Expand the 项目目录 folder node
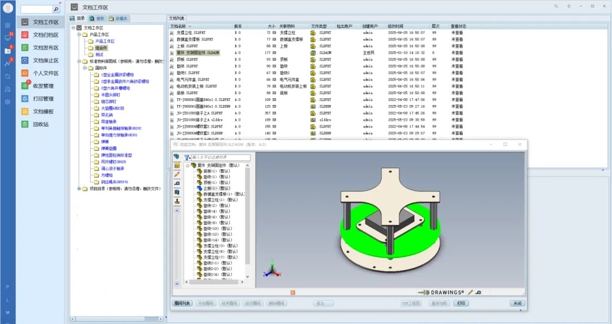 pos(79,189)
